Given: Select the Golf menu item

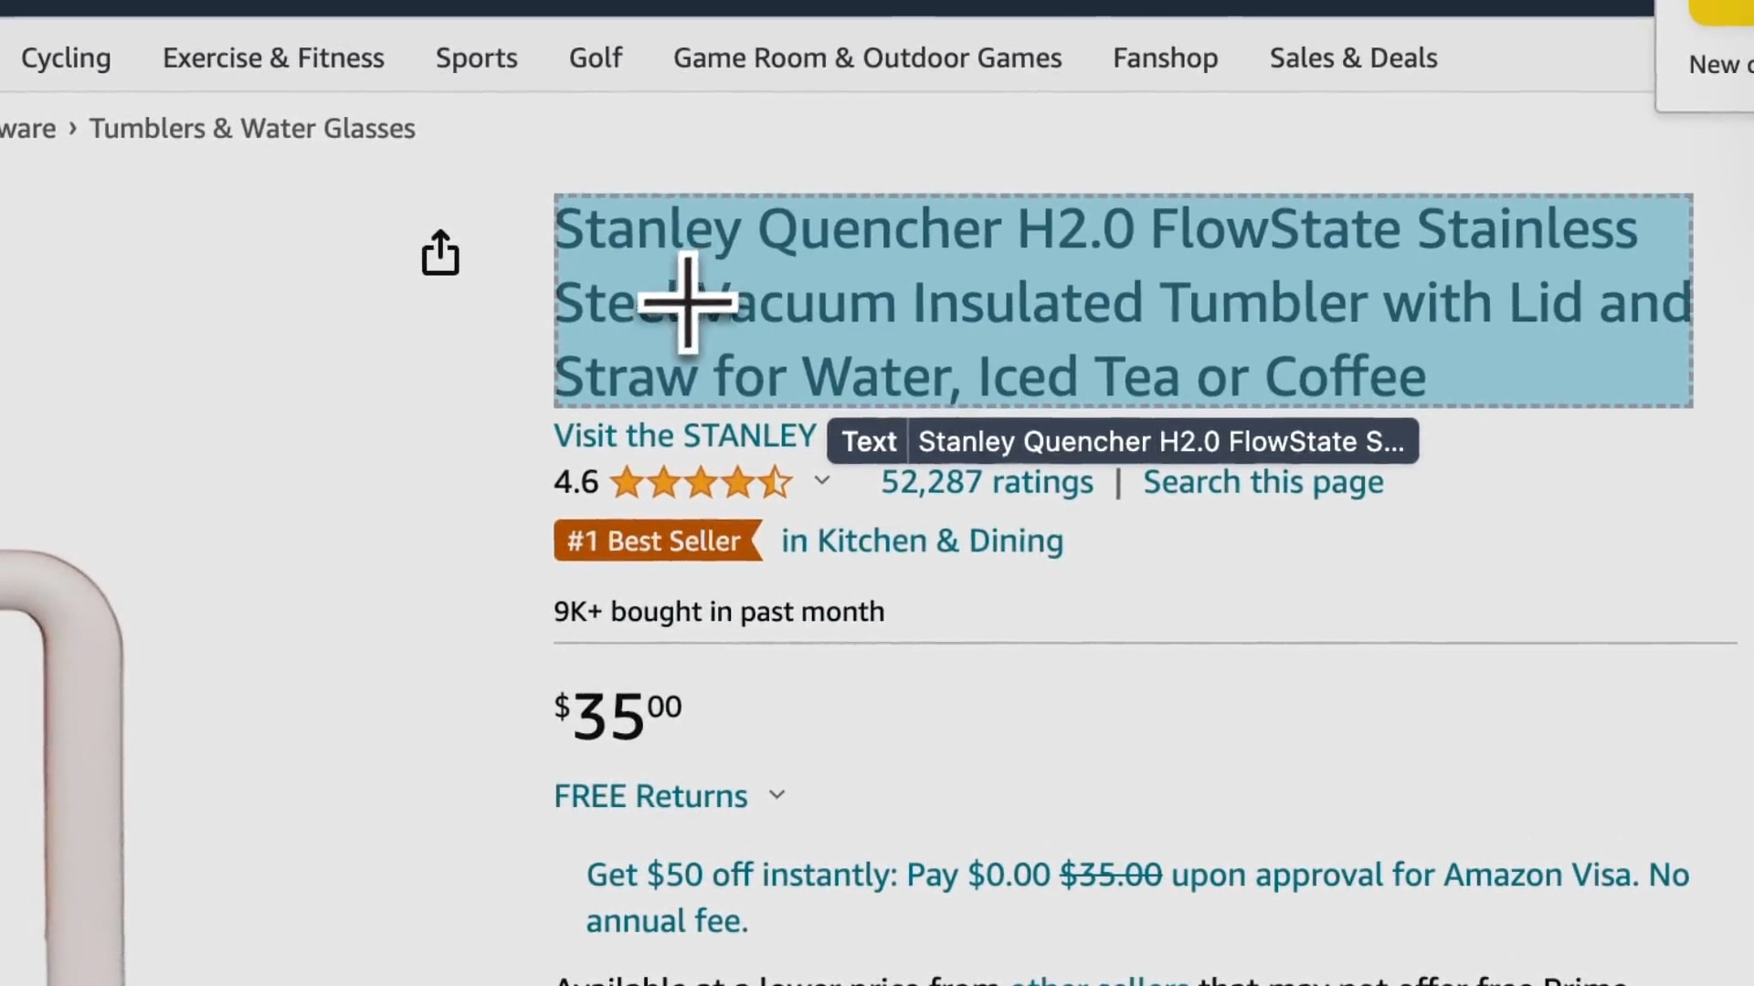Looking at the screenshot, I should [x=595, y=58].
